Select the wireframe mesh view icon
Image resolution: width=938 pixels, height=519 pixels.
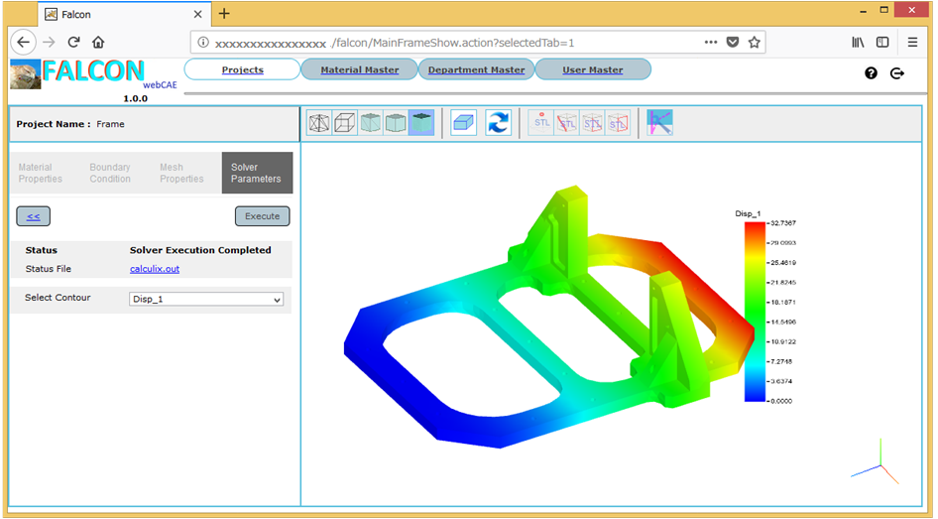pos(319,123)
